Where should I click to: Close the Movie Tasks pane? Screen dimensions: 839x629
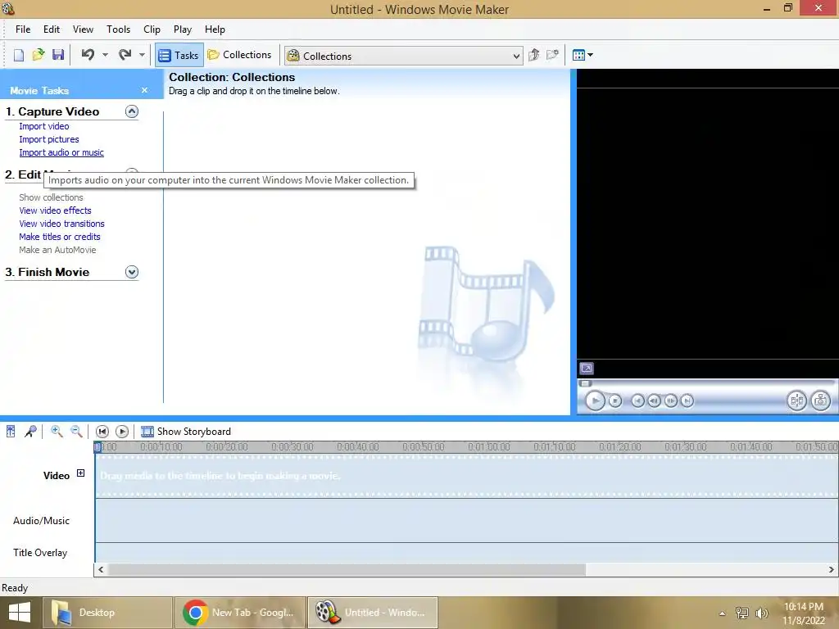click(x=144, y=90)
